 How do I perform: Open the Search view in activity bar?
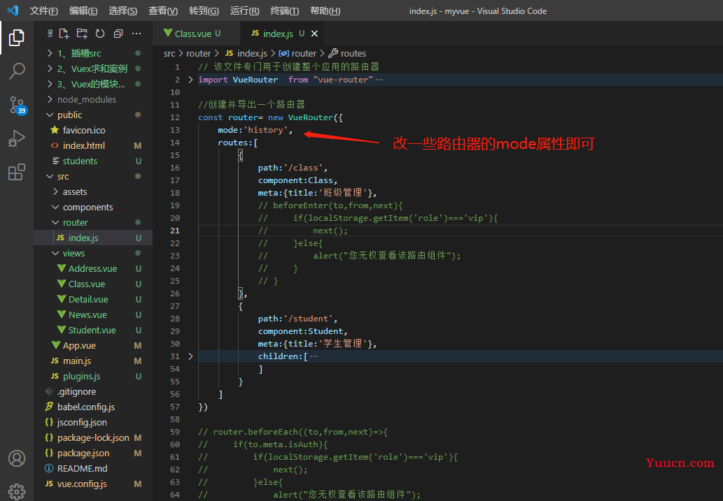point(17,71)
